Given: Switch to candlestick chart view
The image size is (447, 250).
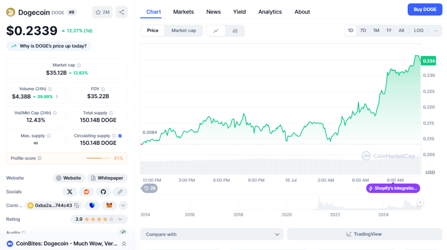Looking at the screenshot, I should point(235,31).
